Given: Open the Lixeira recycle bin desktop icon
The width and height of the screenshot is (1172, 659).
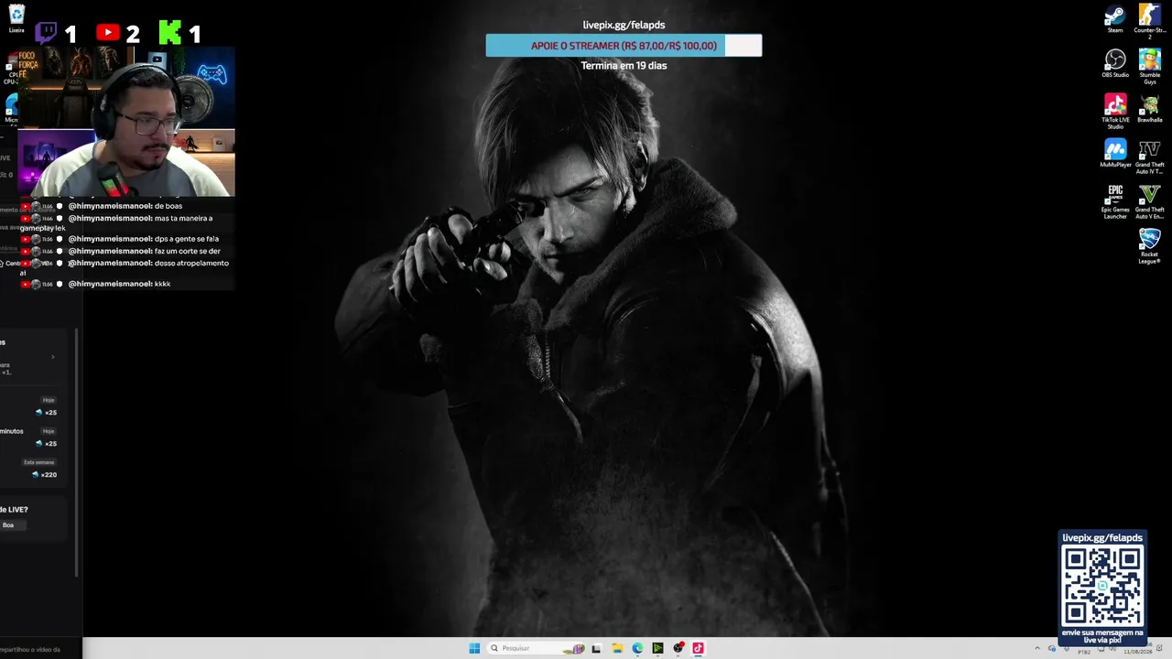Looking at the screenshot, I should (16, 17).
